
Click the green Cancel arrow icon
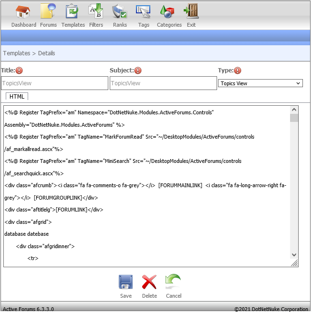click(173, 282)
